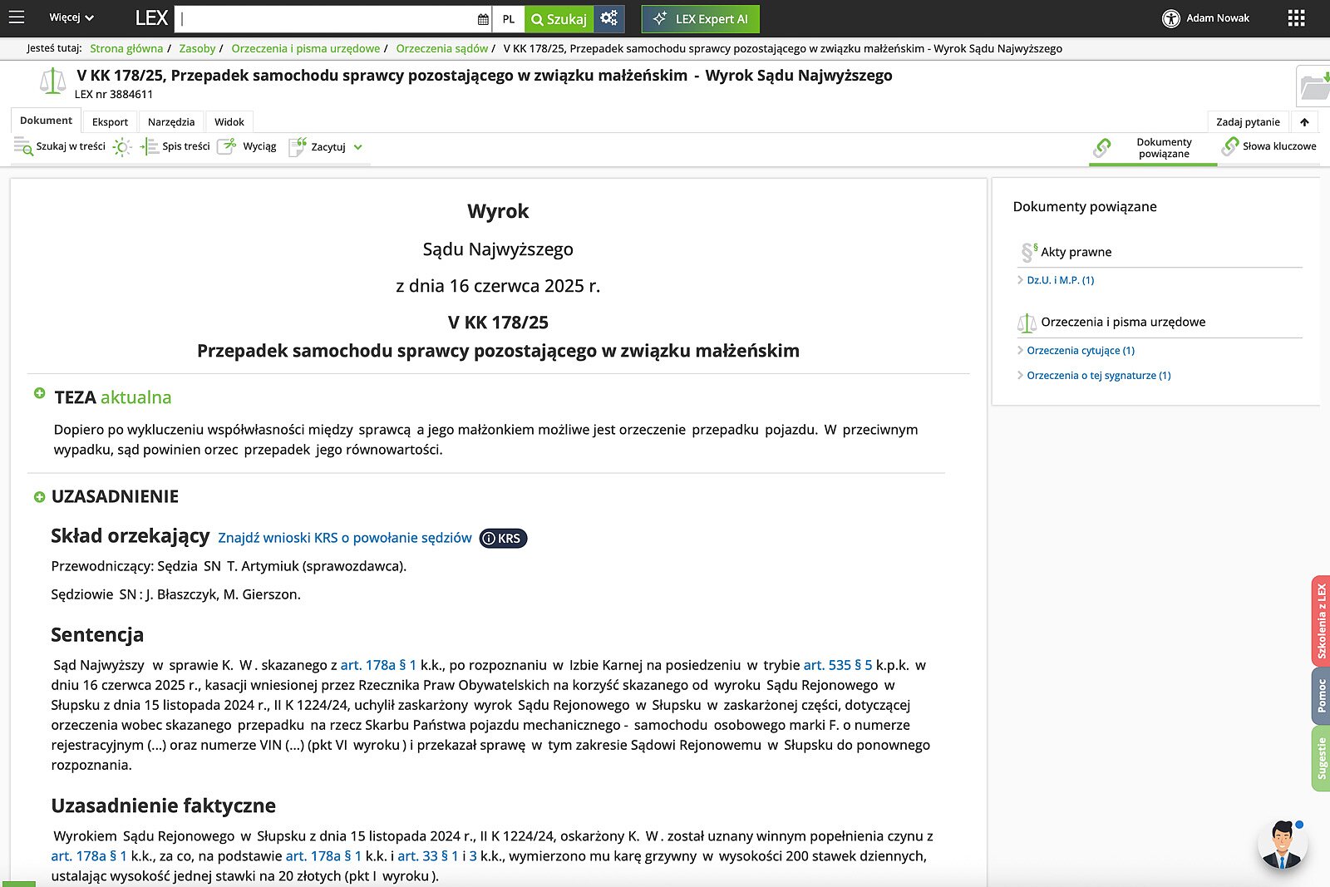
Task: Open the hamburger main menu
Action: [x=16, y=17]
